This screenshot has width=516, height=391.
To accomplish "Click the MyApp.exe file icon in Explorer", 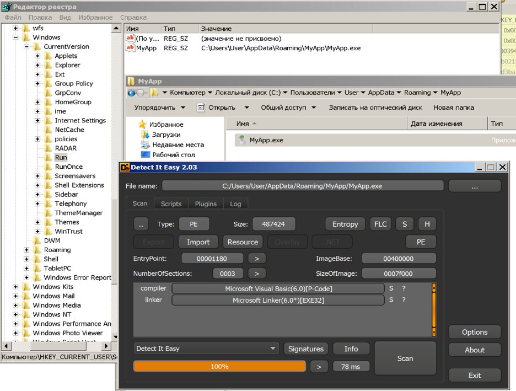I will pyautogui.click(x=241, y=140).
